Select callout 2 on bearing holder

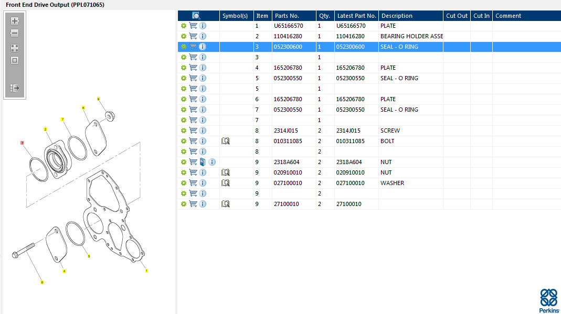click(45, 129)
